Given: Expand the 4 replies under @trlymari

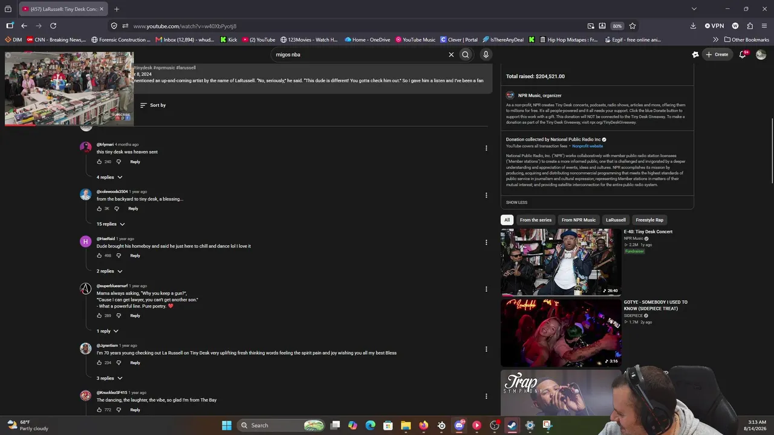Looking at the screenshot, I should click(x=109, y=177).
